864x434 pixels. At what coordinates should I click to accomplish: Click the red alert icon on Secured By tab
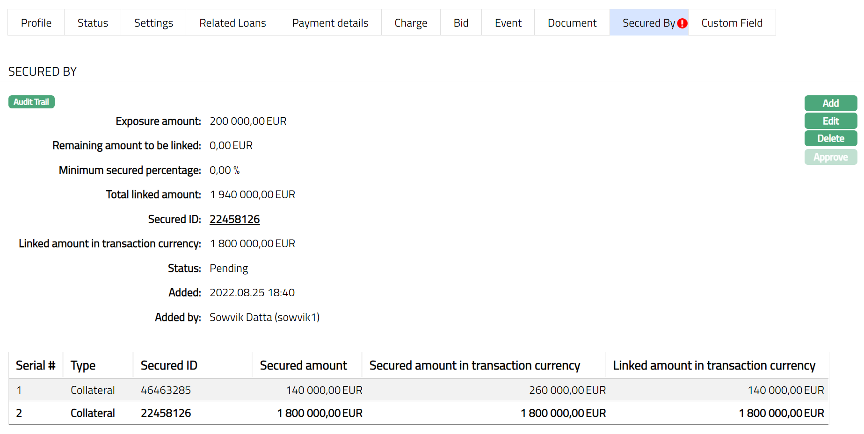click(x=682, y=23)
